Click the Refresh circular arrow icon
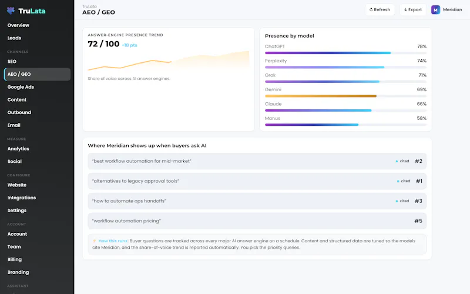 coord(371,9)
